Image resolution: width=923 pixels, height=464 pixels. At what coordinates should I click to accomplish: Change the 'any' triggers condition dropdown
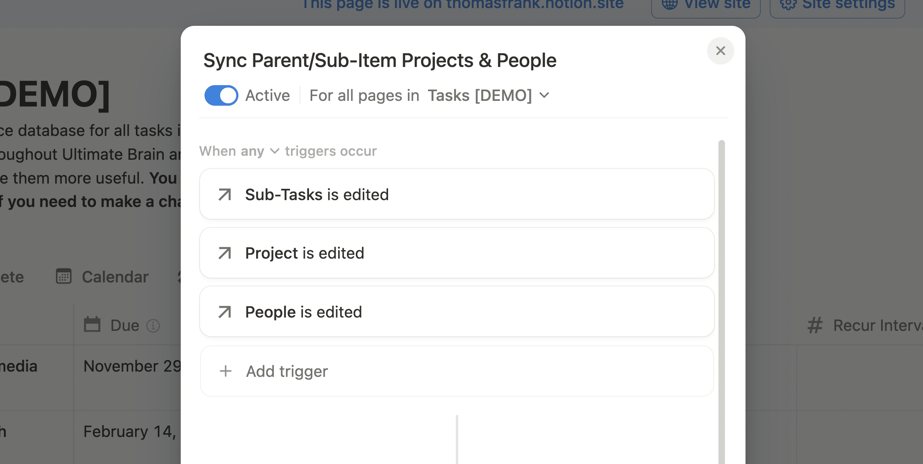260,151
